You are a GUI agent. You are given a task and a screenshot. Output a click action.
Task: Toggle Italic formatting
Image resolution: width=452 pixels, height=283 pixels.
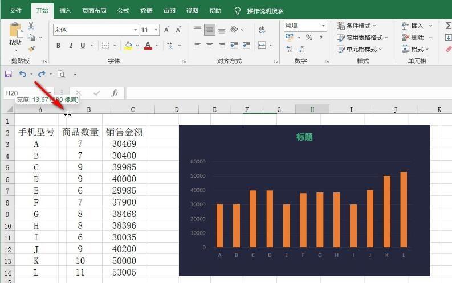click(71, 46)
